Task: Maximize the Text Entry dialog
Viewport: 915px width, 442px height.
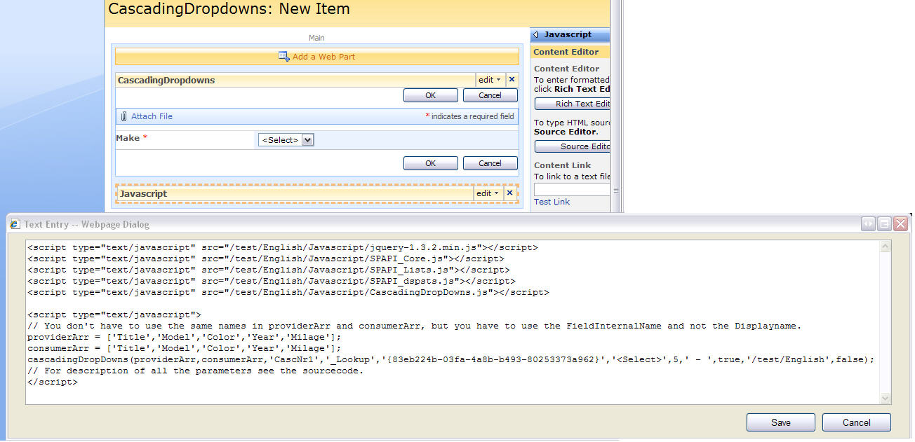Action: coord(885,224)
